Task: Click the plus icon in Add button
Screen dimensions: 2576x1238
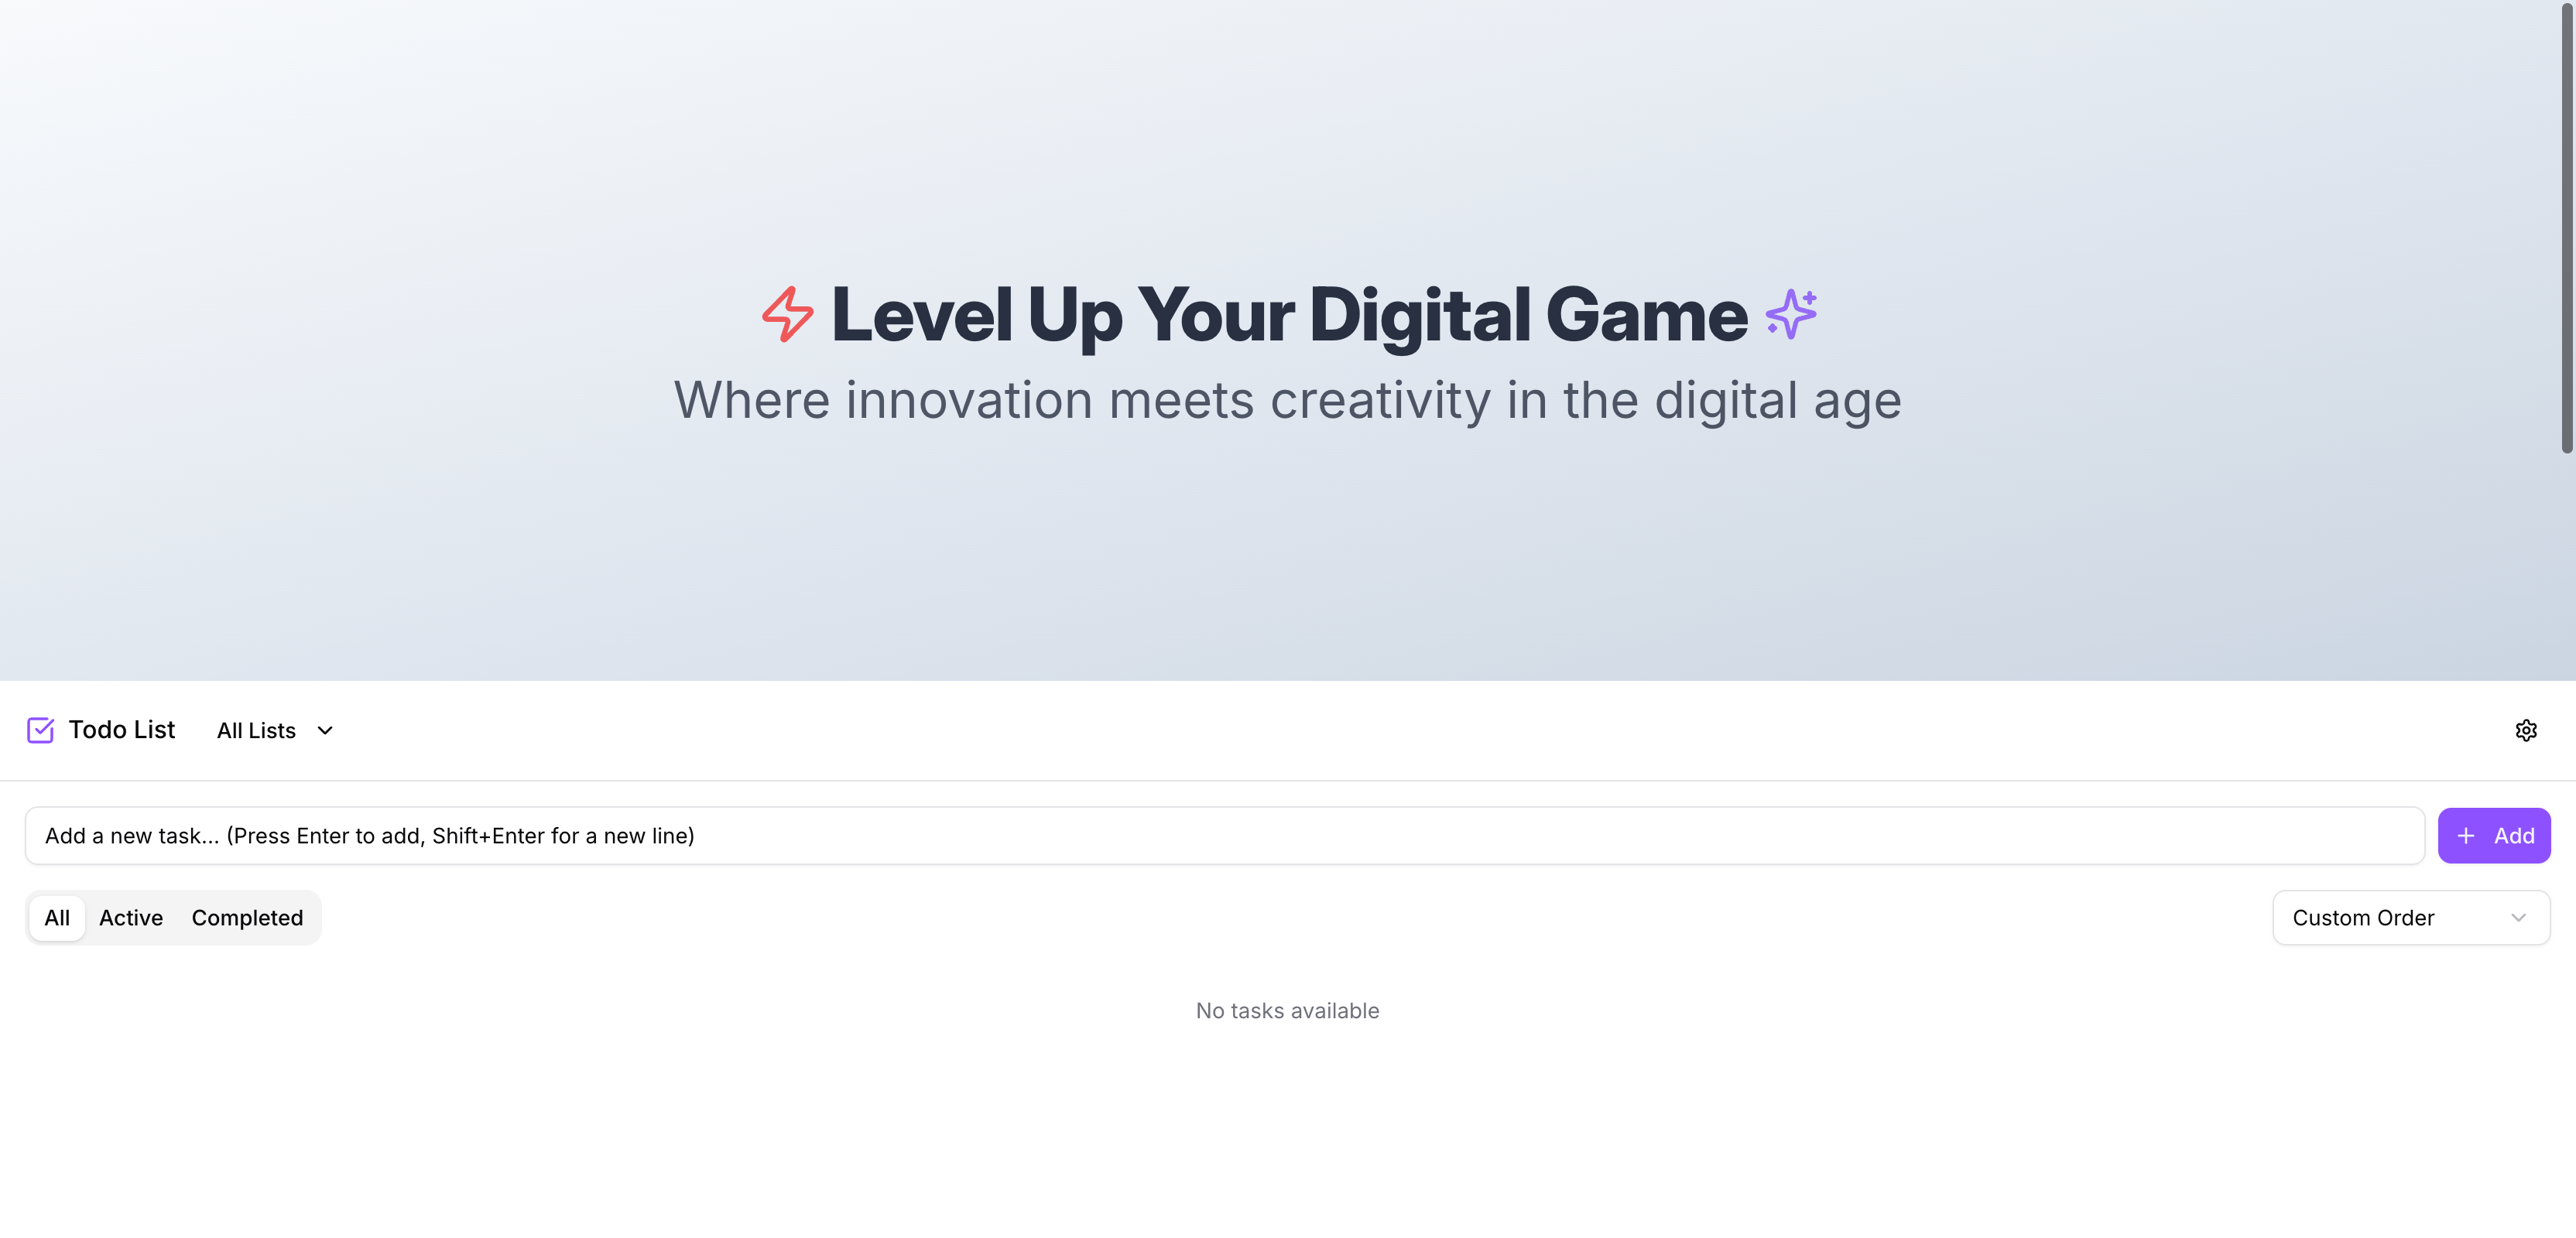Action: pos(2466,836)
